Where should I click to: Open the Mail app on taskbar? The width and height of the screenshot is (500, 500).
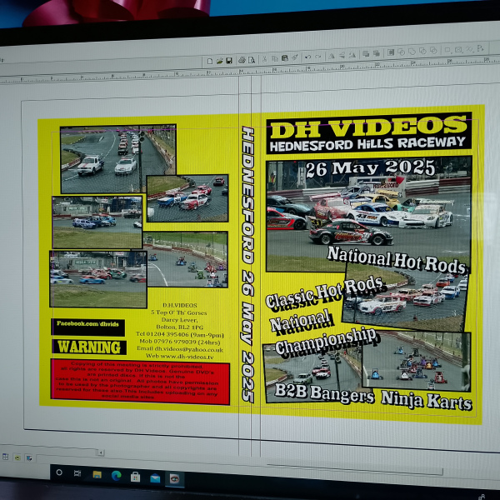click(155, 477)
